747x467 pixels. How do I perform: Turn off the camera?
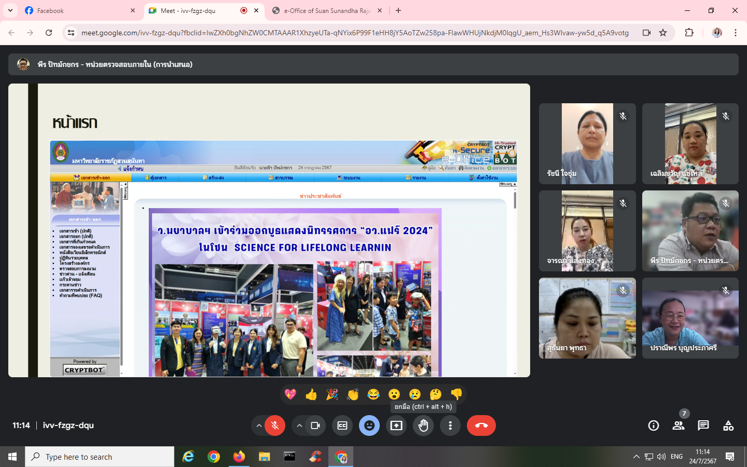[x=315, y=425]
